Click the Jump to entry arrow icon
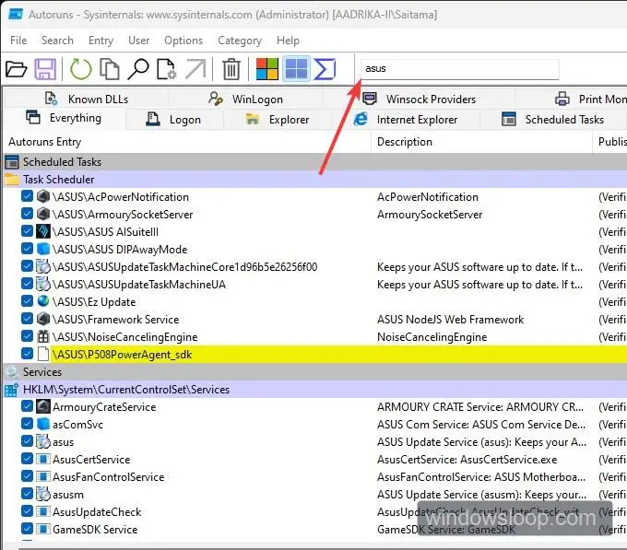 tap(195, 69)
